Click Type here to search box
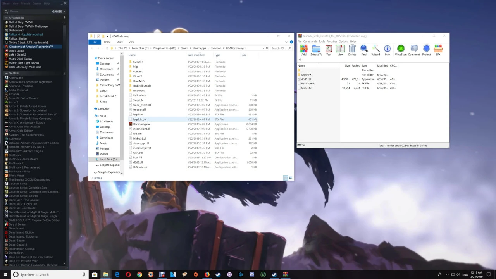Viewport: 496px width, 279px height. [50, 274]
